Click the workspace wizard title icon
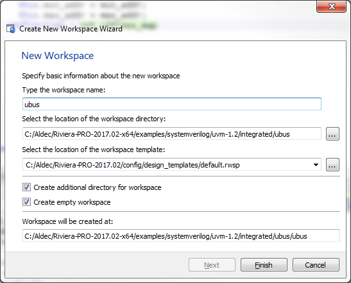 tap(11, 29)
